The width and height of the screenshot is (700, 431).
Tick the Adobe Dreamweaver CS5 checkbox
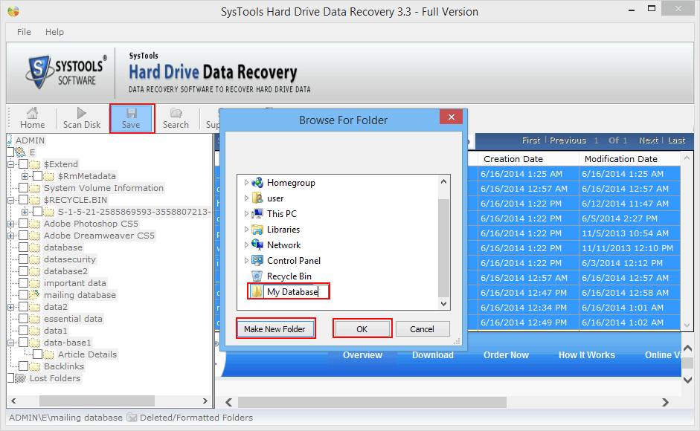pyautogui.click(x=24, y=236)
